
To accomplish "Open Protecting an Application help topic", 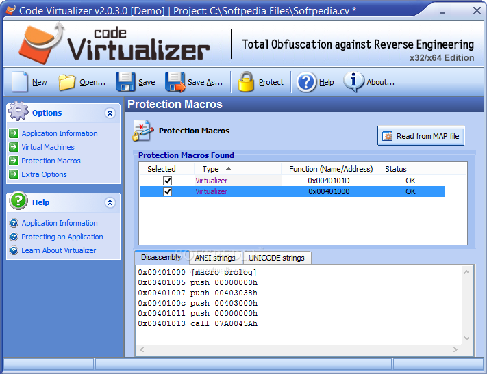I will click(x=62, y=237).
